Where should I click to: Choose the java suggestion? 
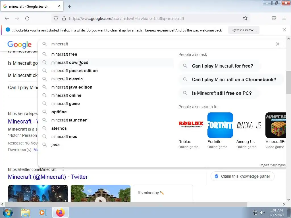coord(106,145)
